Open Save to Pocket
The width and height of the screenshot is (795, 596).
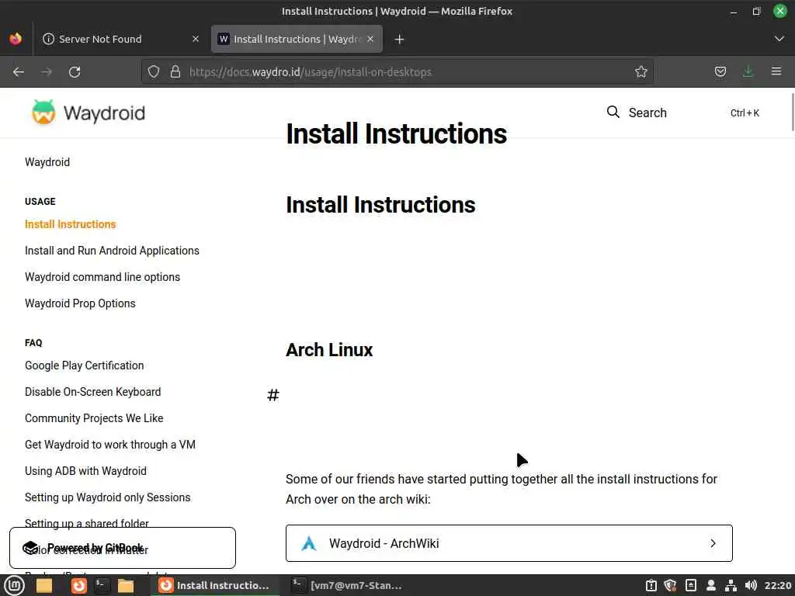click(x=720, y=71)
